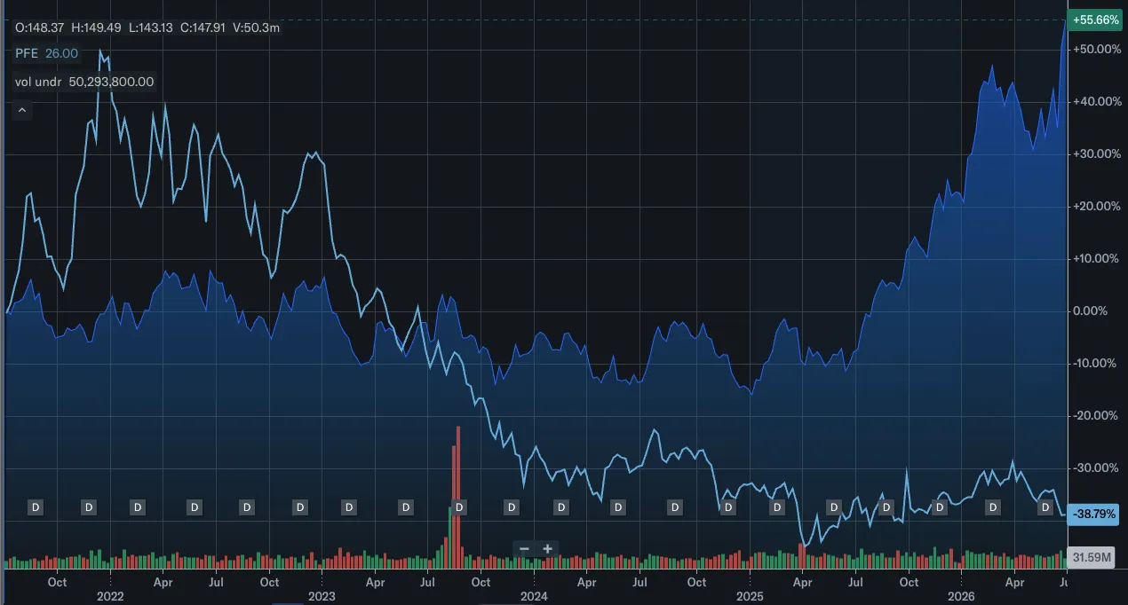Screen dimensions: 1128x605
Task: Zoom out using the minus button
Action: pos(524,549)
